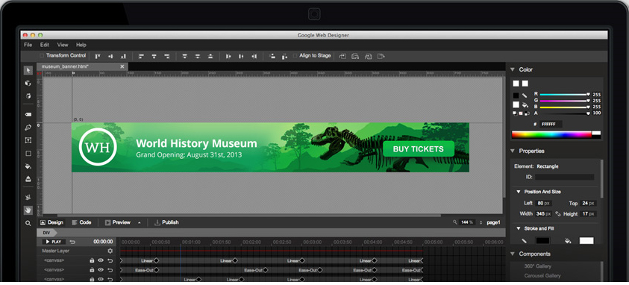Click the Preview button

click(118, 222)
